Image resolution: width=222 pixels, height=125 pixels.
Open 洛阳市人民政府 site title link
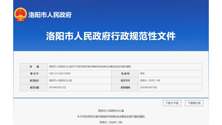[50, 15]
